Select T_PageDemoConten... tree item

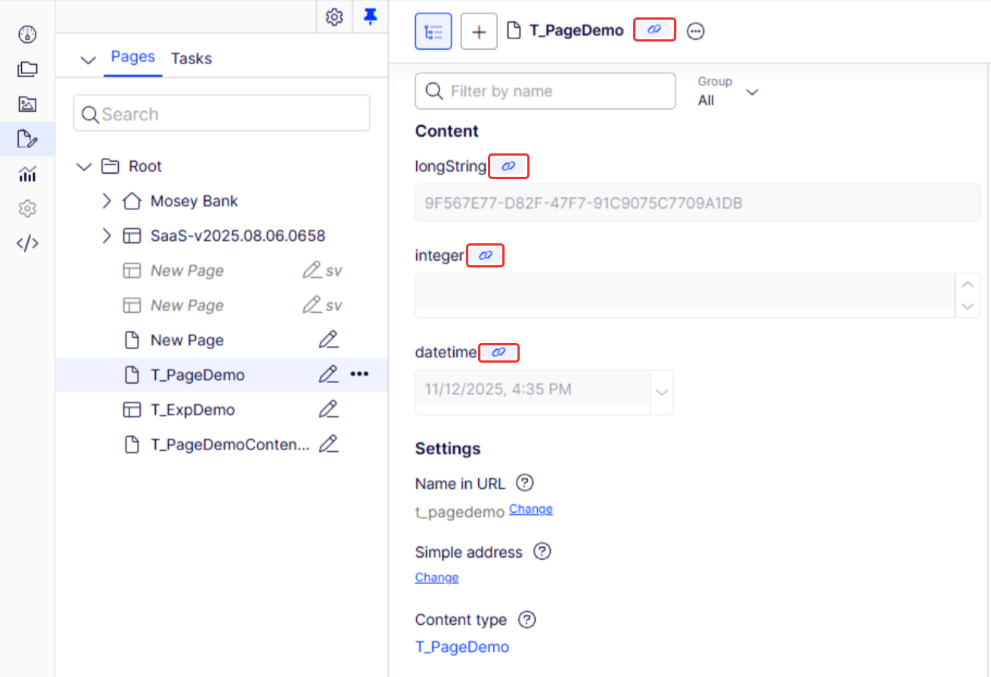[x=230, y=444]
